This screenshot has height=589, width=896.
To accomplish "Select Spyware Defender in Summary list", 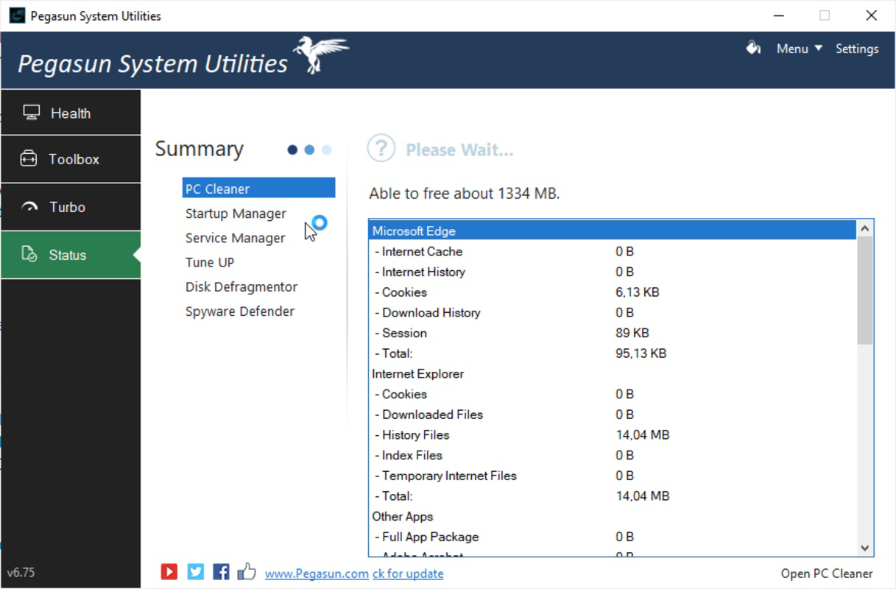I will [x=240, y=311].
